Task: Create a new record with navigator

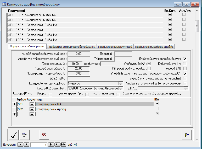Action: [x=63, y=145]
